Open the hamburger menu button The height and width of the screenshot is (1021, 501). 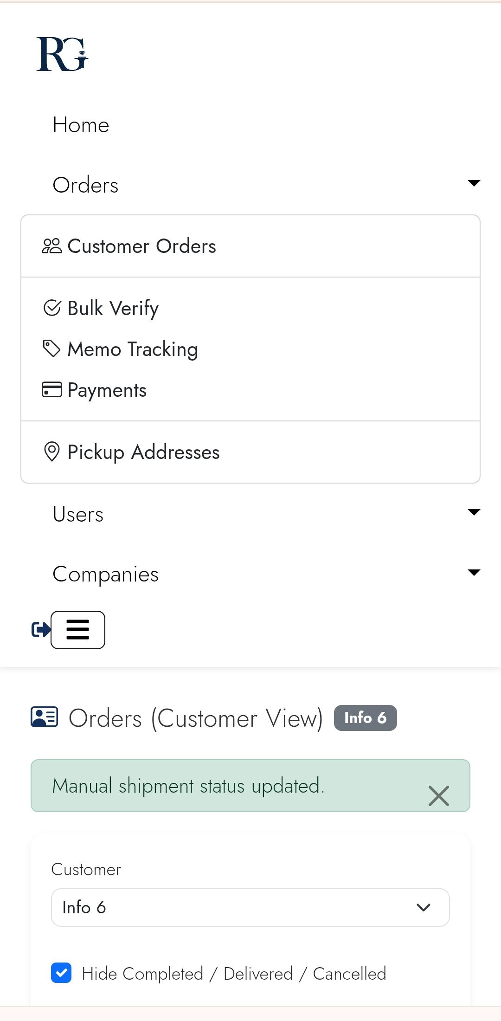tap(77, 630)
